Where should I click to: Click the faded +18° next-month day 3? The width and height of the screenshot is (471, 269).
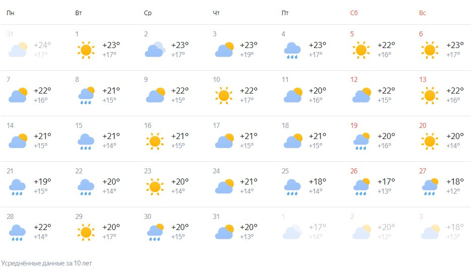point(455,227)
